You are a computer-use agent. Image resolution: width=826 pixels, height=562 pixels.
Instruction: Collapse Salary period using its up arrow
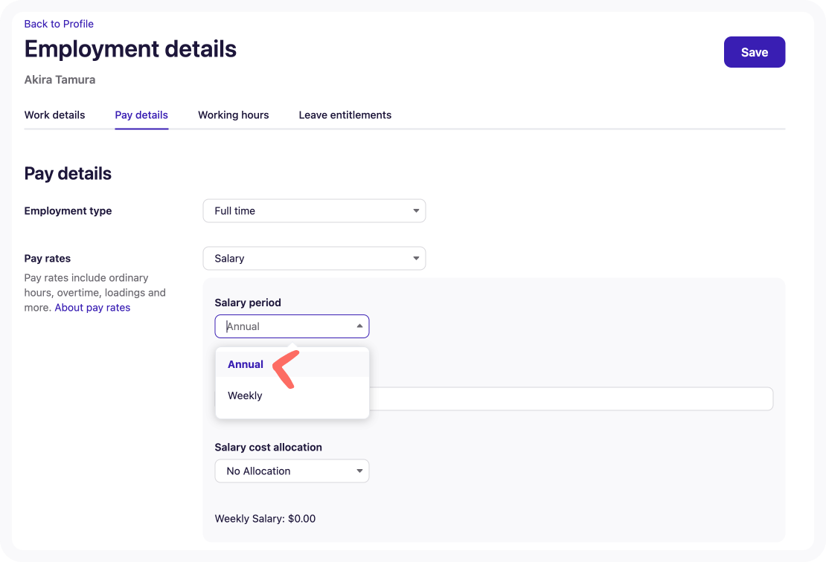[359, 326]
